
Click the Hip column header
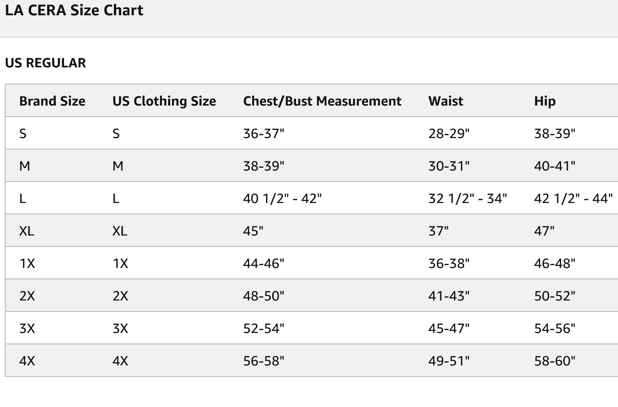pos(545,101)
